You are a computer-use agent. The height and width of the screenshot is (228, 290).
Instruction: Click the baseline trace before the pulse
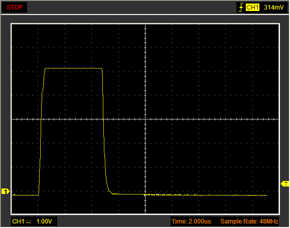point(25,195)
